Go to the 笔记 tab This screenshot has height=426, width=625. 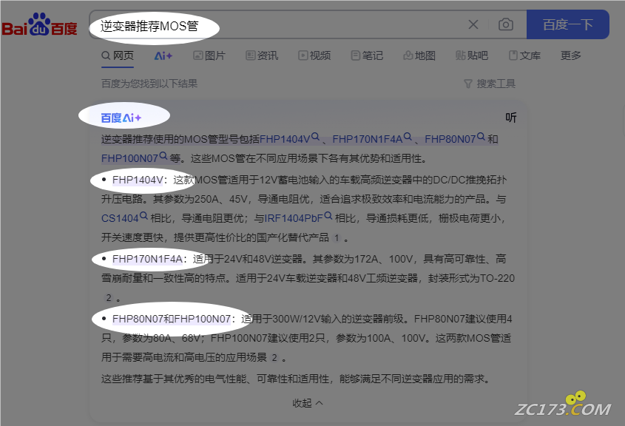367,55
